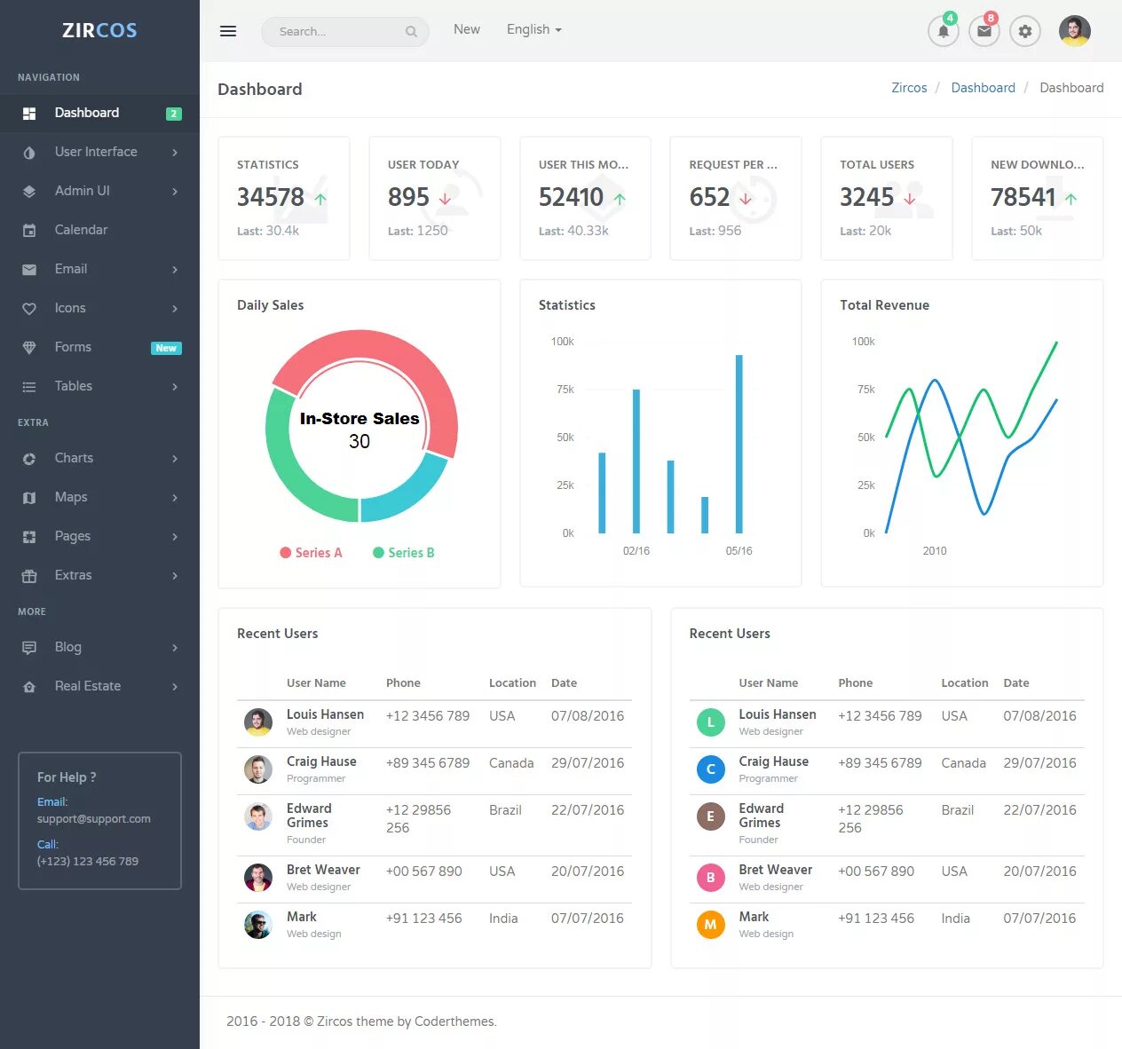Click the Total Users card showing 3245

coord(887,198)
